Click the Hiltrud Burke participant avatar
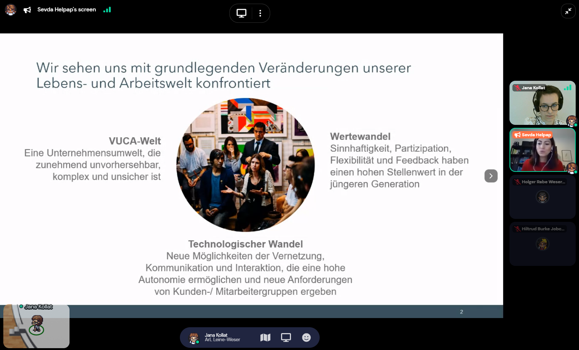 tap(542, 244)
